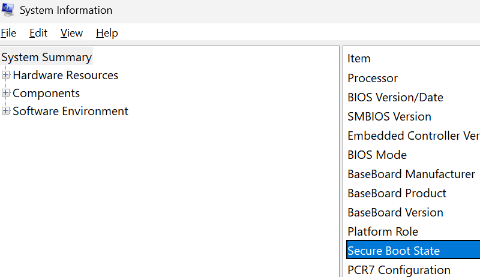Open the View menu
Viewport: 480px width, 277px height.
point(71,33)
